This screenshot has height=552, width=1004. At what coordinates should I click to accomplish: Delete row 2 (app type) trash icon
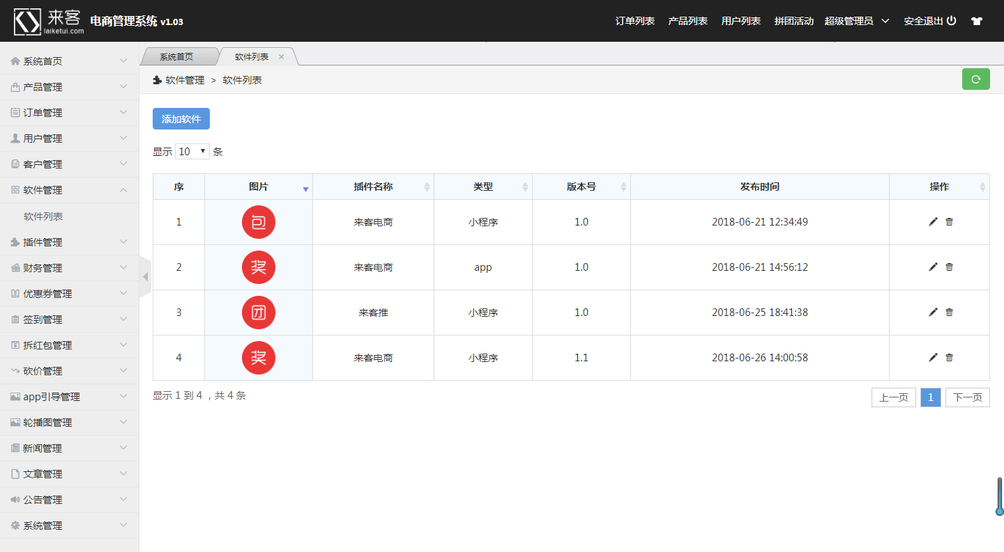[x=949, y=267]
